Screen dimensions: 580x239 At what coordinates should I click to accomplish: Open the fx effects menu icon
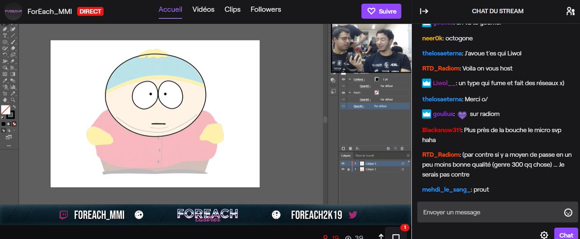coord(357,149)
